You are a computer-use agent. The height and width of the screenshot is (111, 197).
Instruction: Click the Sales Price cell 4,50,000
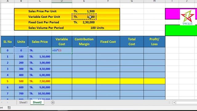(40, 69)
